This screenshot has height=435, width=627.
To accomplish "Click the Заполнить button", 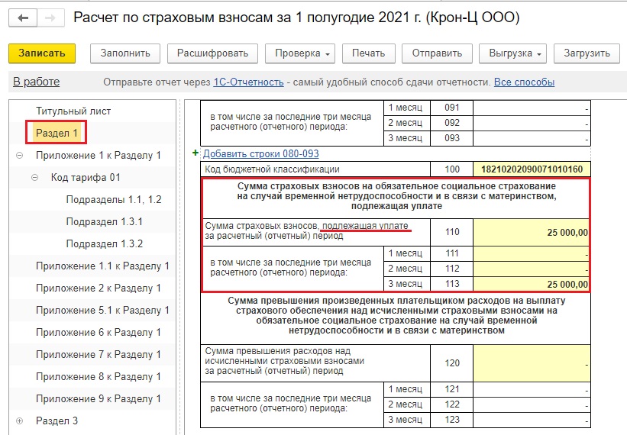I will pyautogui.click(x=125, y=53).
